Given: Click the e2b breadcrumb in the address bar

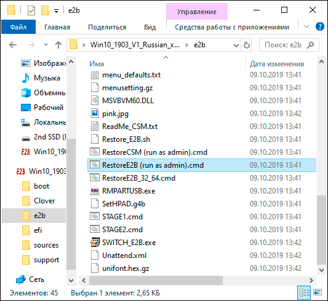Looking at the screenshot, I should click(x=199, y=45).
